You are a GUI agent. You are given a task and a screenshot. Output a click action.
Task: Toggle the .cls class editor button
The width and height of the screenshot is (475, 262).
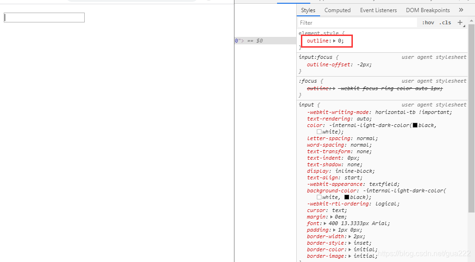445,23
